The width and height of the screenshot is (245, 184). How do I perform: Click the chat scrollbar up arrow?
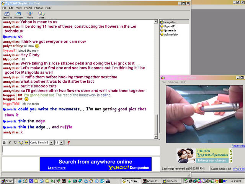click(x=156, y=21)
